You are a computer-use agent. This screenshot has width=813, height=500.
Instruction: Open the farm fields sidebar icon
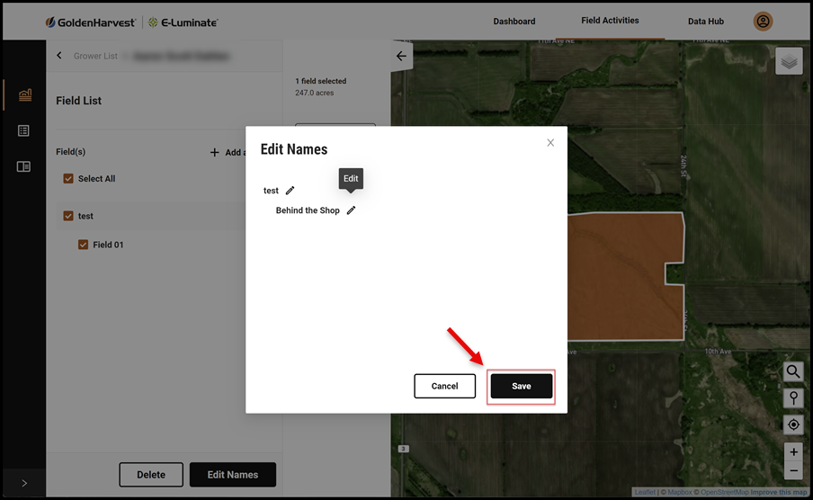coord(25,95)
